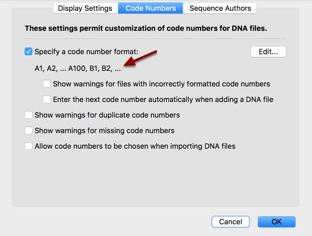312x236 pixels.
Task: Click 'Enter the next code number automatically' label
Action: (163, 99)
